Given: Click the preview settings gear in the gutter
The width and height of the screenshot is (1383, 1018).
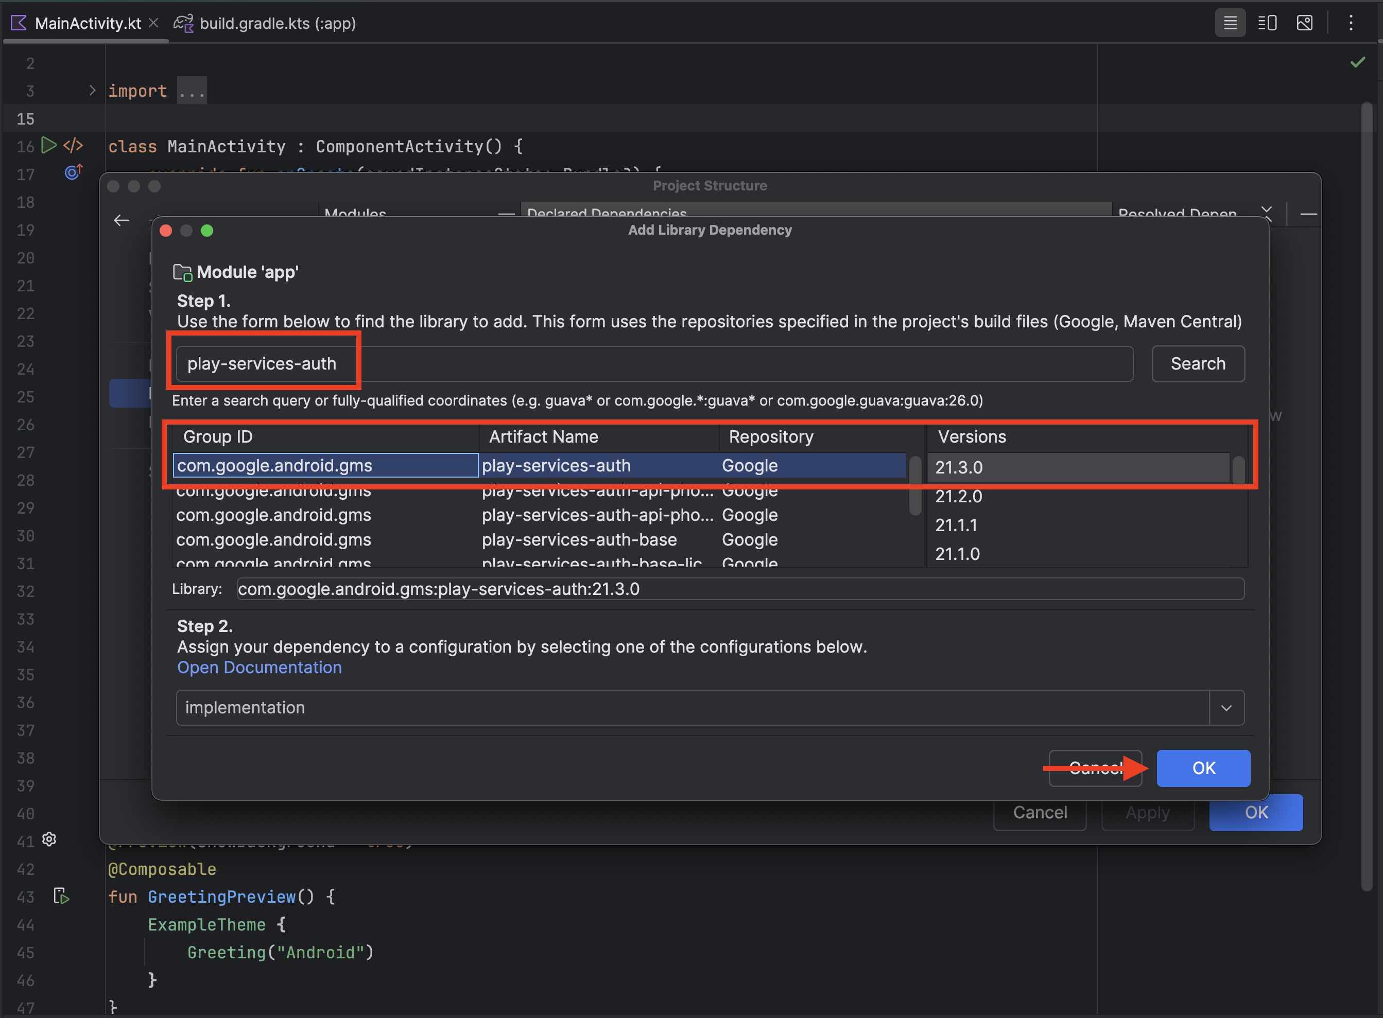Looking at the screenshot, I should pos(49,839).
